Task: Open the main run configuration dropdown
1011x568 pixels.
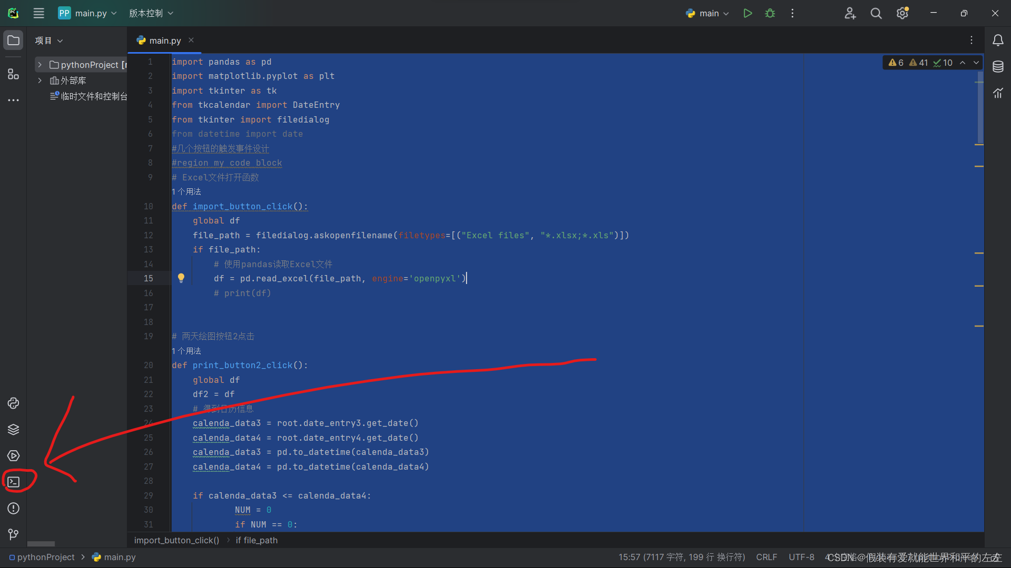Action: pyautogui.click(x=708, y=13)
